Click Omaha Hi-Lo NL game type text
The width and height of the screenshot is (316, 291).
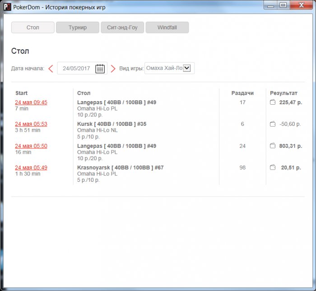click(98, 130)
